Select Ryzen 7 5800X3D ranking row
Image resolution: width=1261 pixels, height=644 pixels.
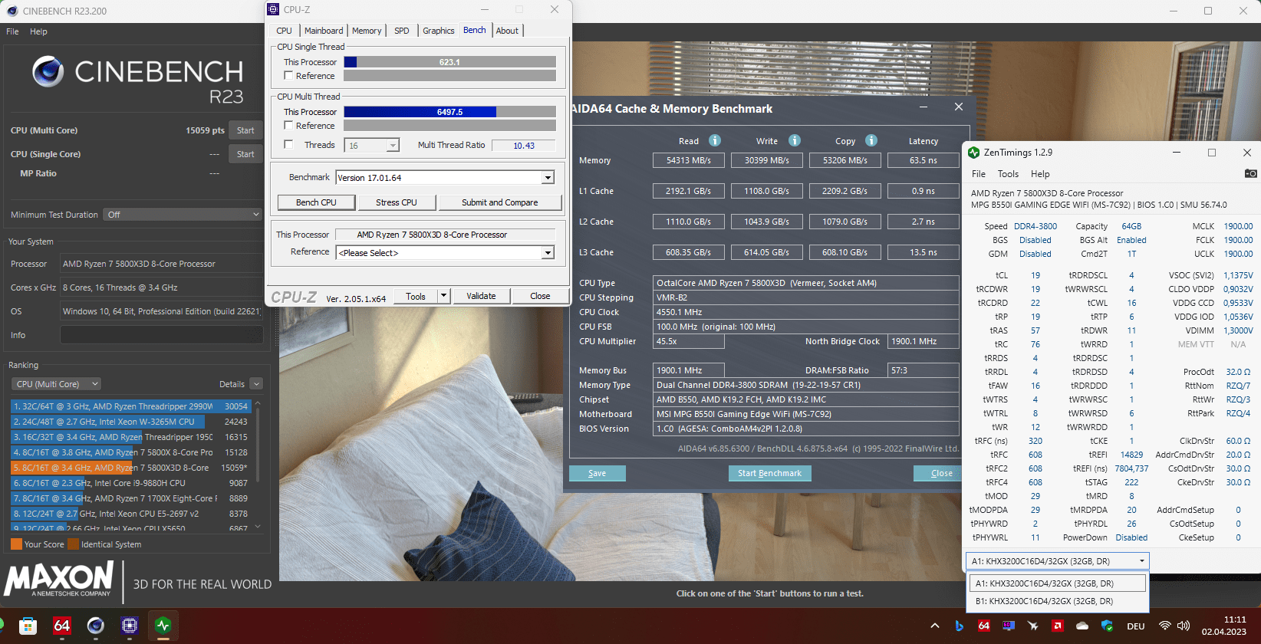(132, 468)
